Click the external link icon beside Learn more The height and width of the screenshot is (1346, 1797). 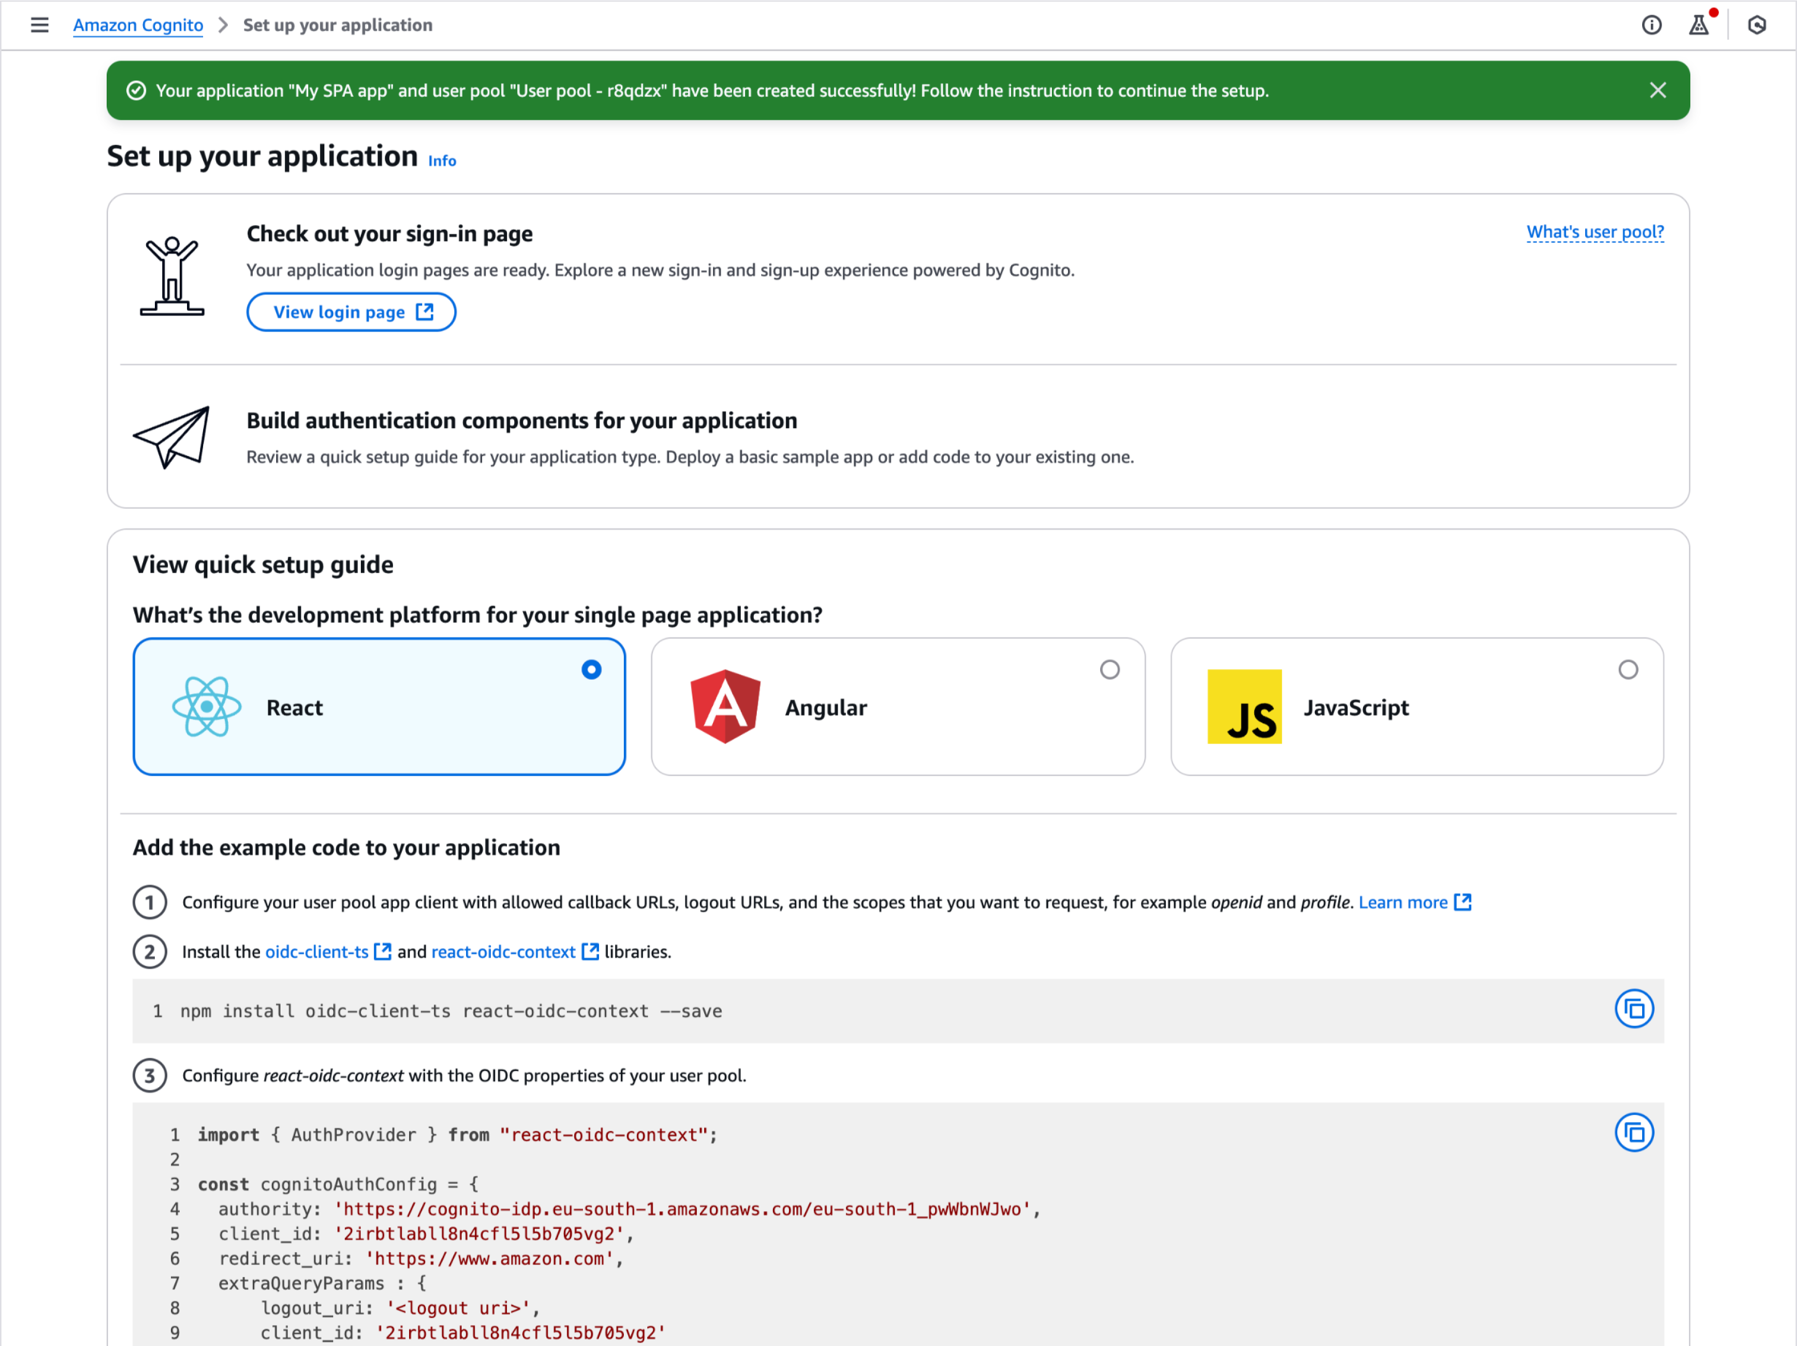(x=1463, y=902)
